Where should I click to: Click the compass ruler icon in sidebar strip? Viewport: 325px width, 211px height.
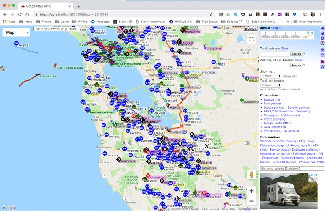pos(322,67)
